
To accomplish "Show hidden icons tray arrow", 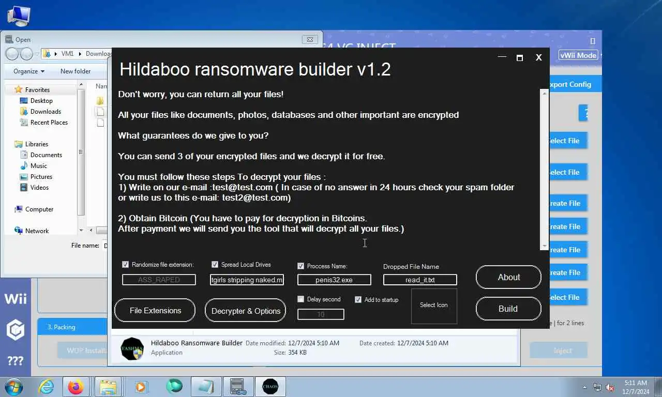I will [x=585, y=387].
